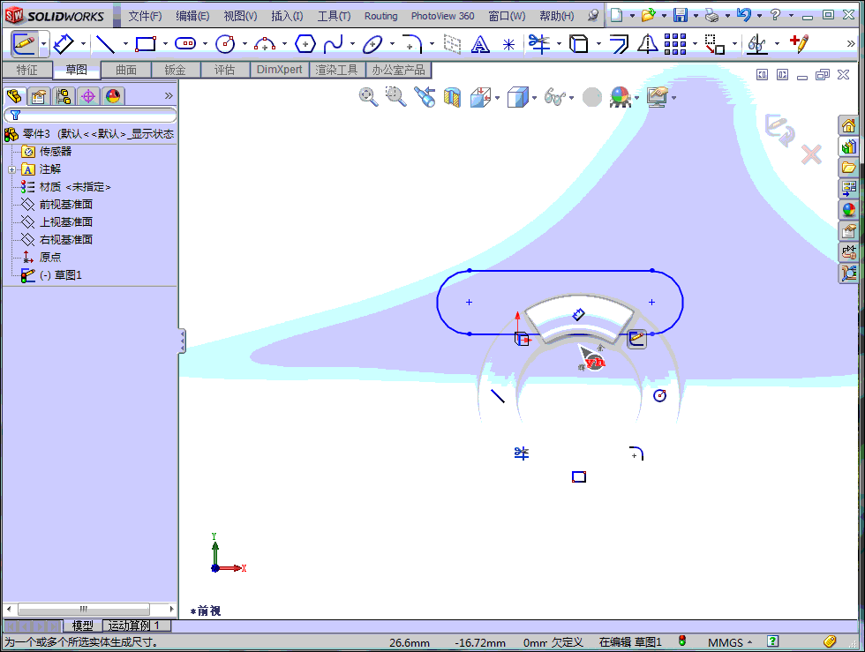This screenshot has width=865, height=652.
Task: Select the Point sketch tool
Action: coord(508,44)
